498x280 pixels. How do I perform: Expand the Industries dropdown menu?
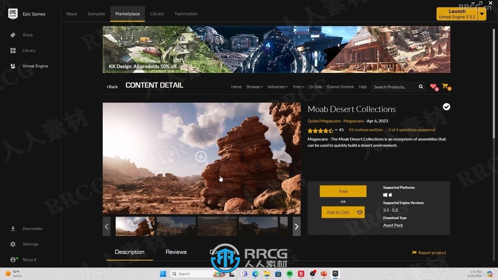(x=278, y=87)
